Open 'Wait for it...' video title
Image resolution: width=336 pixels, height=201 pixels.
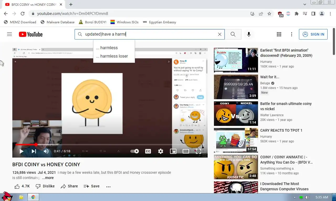tap(270, 77)
